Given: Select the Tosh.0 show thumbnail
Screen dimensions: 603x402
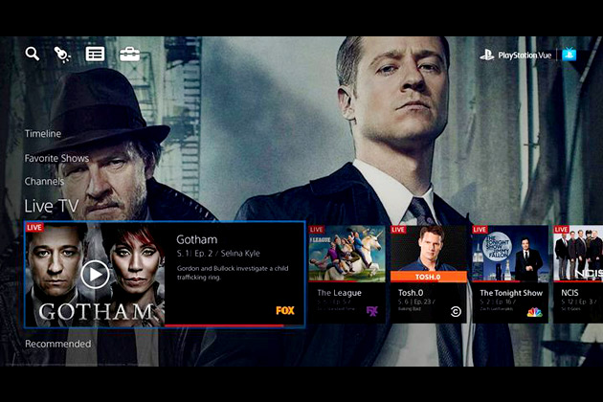Looking at the screenshot, I should tap(429, 254).
